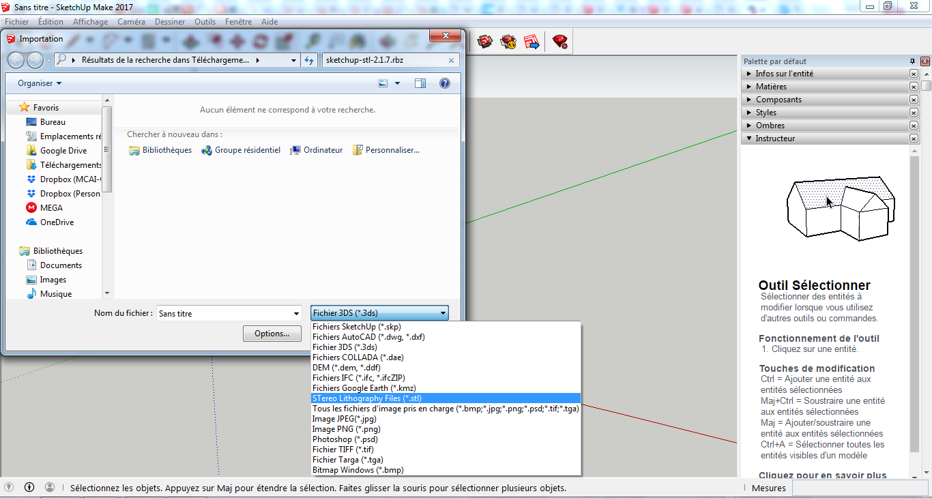Select Fichiers Google Earth (*.kmz) type
The image size is (932, 498).
(446, 388)
